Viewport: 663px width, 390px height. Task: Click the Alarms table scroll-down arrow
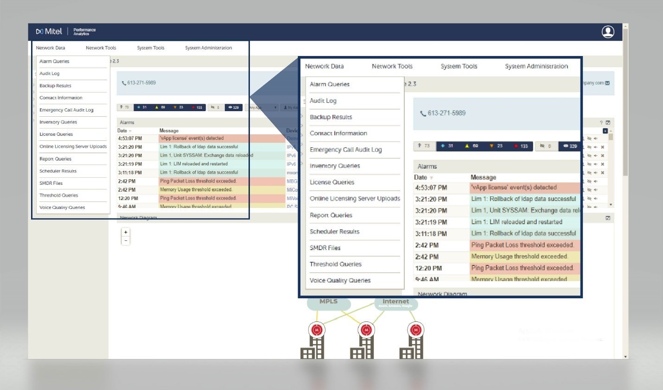[611, 205]
